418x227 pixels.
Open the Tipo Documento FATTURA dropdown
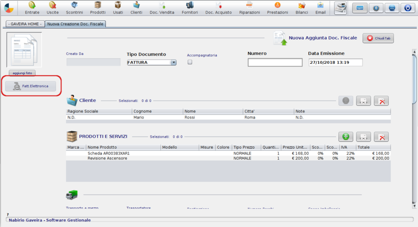point(151,62)
